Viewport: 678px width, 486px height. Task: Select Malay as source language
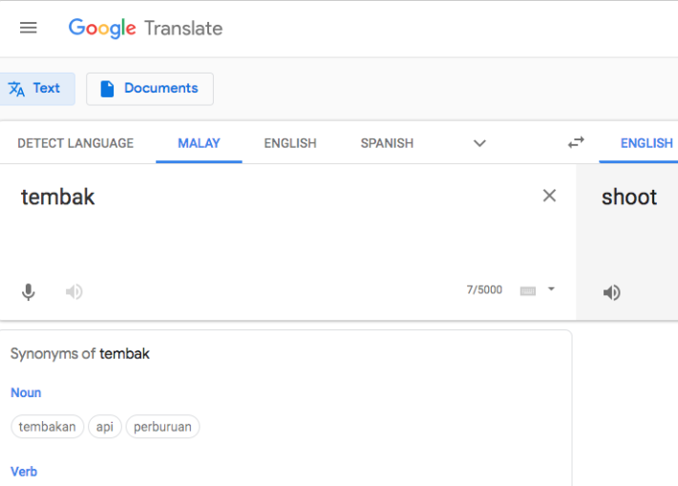(199, 143)
